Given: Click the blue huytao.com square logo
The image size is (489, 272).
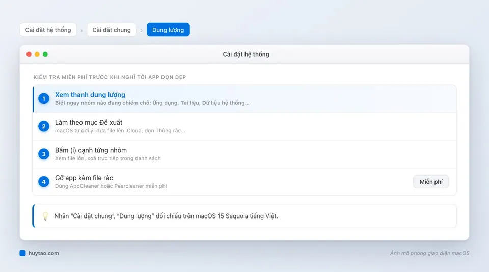Looking at the screenshot, I should coord(22,253).
